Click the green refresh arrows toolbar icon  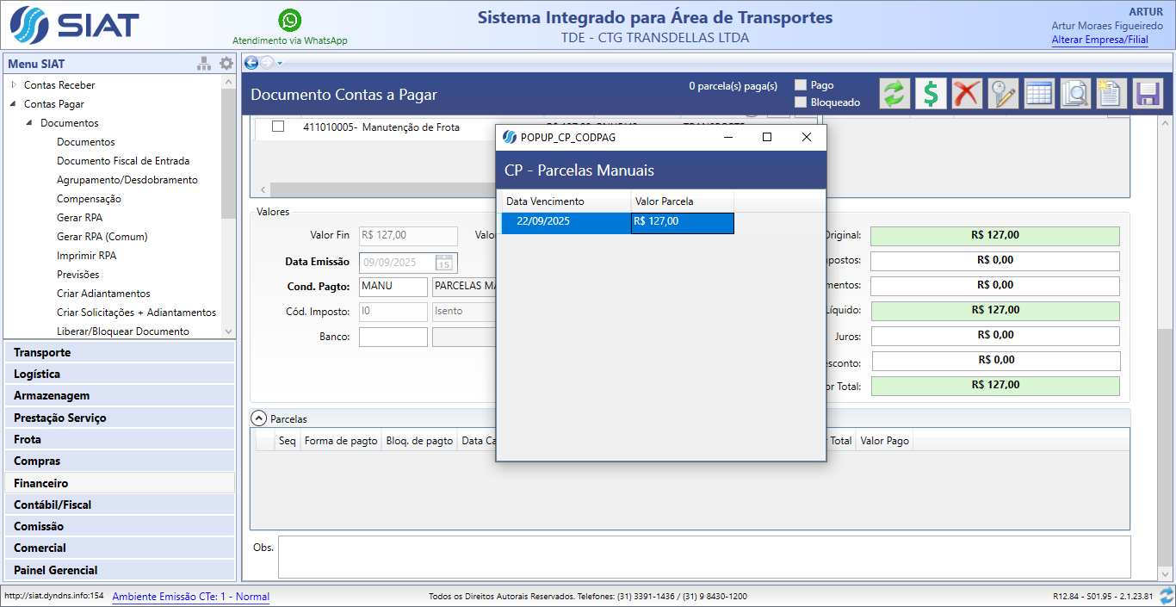click(894, 93)
